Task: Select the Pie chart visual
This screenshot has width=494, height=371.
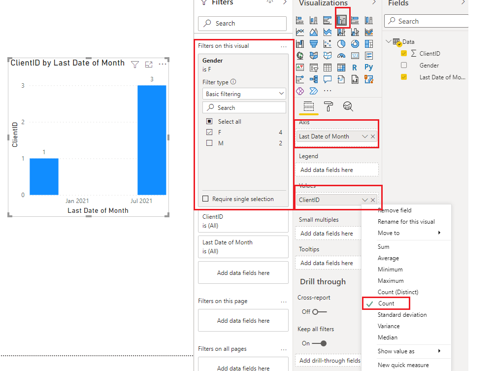Action: point(341,44)
